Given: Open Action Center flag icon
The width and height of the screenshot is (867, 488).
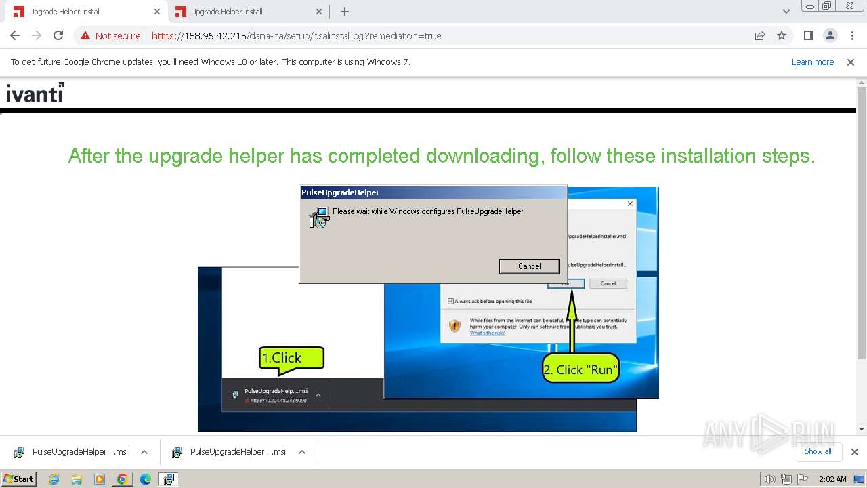Looking at the screenshot, I should pyautogui.click(x=801, y=479).
